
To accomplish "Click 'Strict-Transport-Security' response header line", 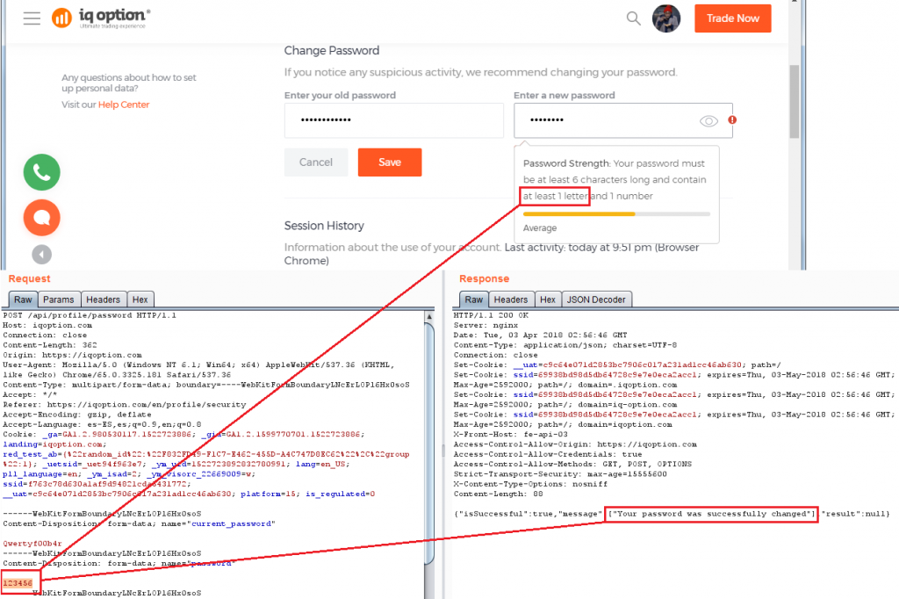I will pyautogui.click(x=560, y=474).
